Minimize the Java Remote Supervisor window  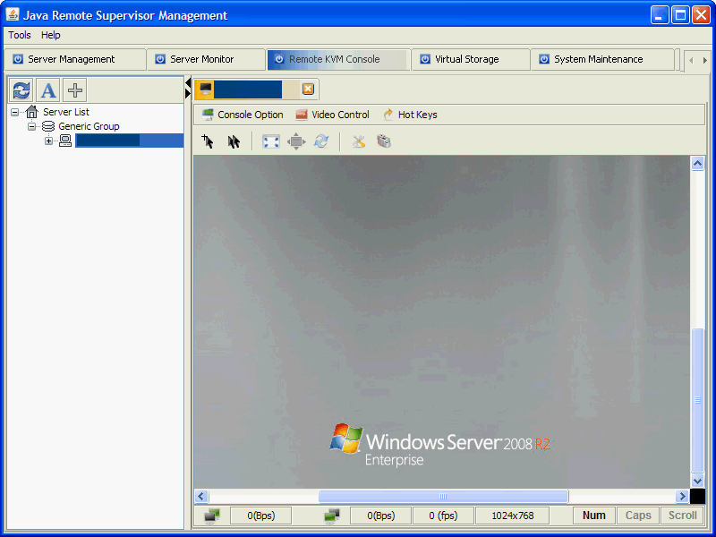tap(660, 15)
